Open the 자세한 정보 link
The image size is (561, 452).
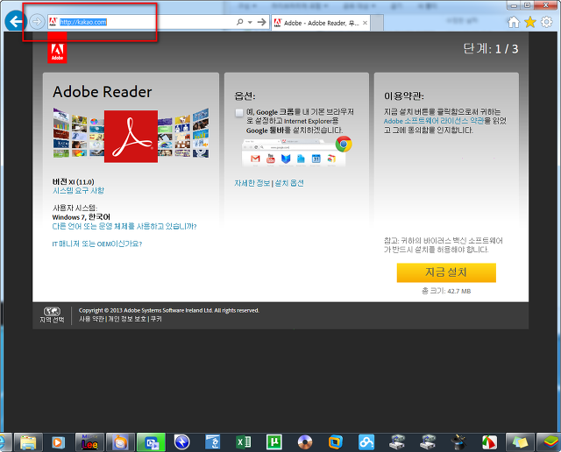pos(252,183)
